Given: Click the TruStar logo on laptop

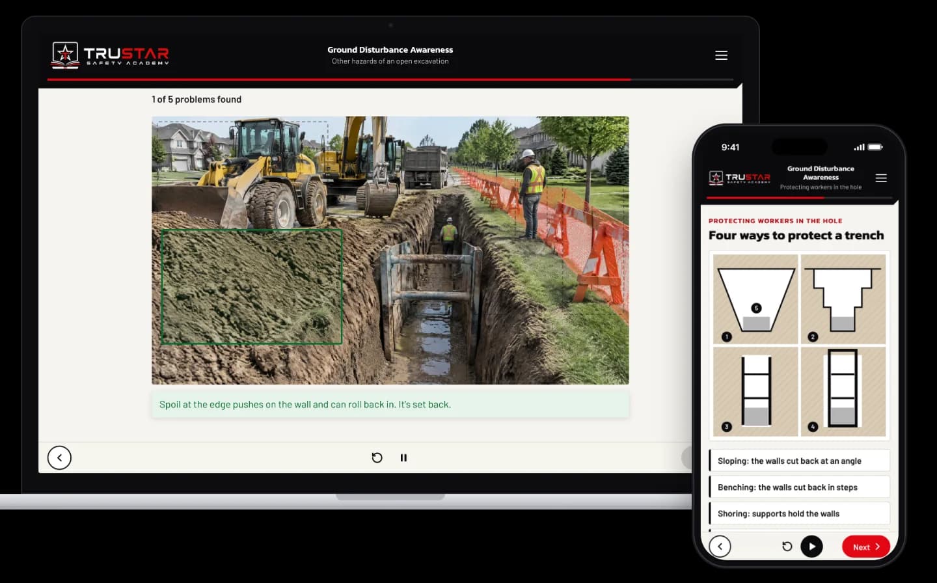Looking at the screenshot, I should 111,55.
